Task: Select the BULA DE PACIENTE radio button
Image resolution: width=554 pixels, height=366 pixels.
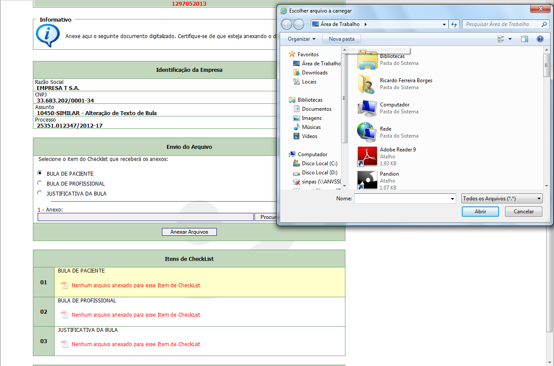Action: pyautogui.click(x=40, y=173)
